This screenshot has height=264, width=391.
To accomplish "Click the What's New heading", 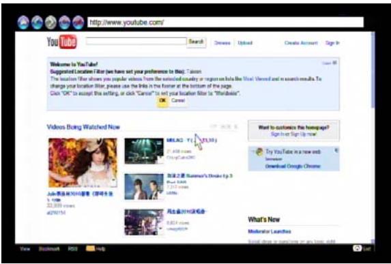I will 264,220.
